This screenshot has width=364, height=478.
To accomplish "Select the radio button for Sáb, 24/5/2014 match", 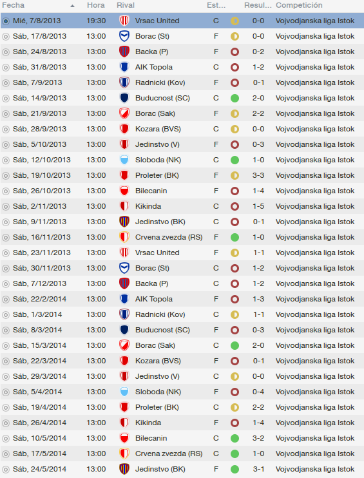I will (x=6, y=469).
